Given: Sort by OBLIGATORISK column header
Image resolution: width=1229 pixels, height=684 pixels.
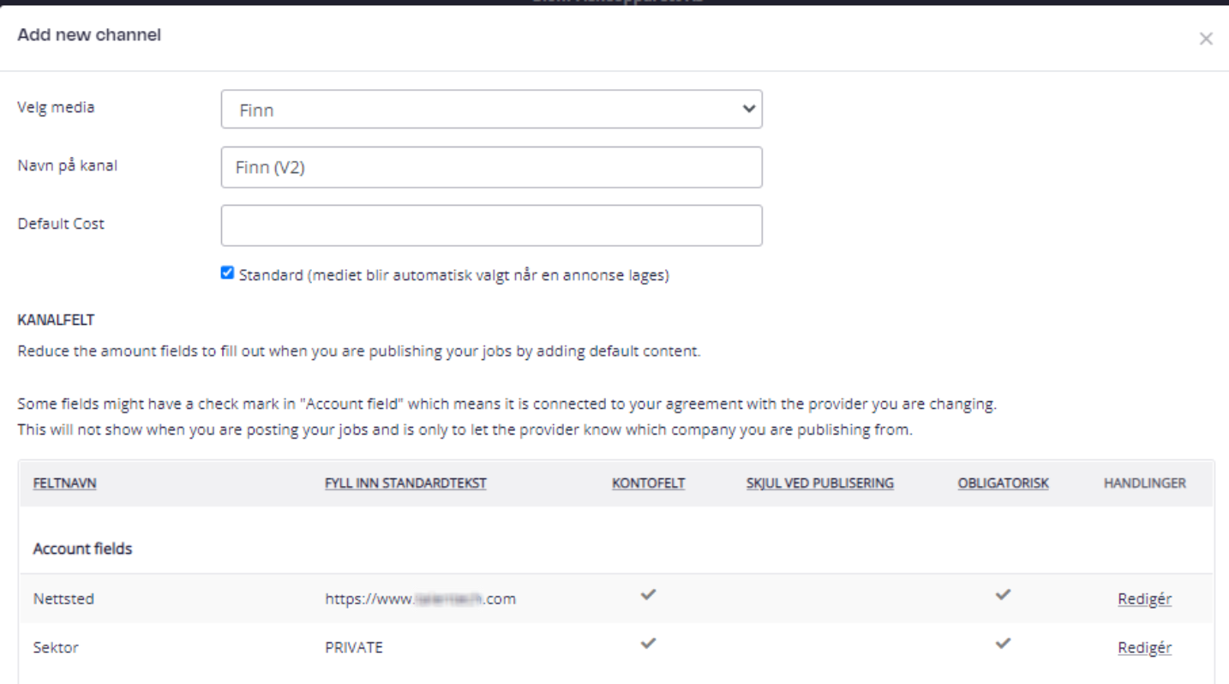Looking at the screenshot, I should (1003, 483).
